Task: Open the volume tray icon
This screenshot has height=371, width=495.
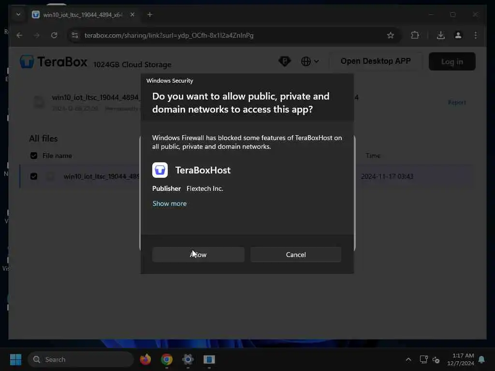Action: tap(436, 359)
